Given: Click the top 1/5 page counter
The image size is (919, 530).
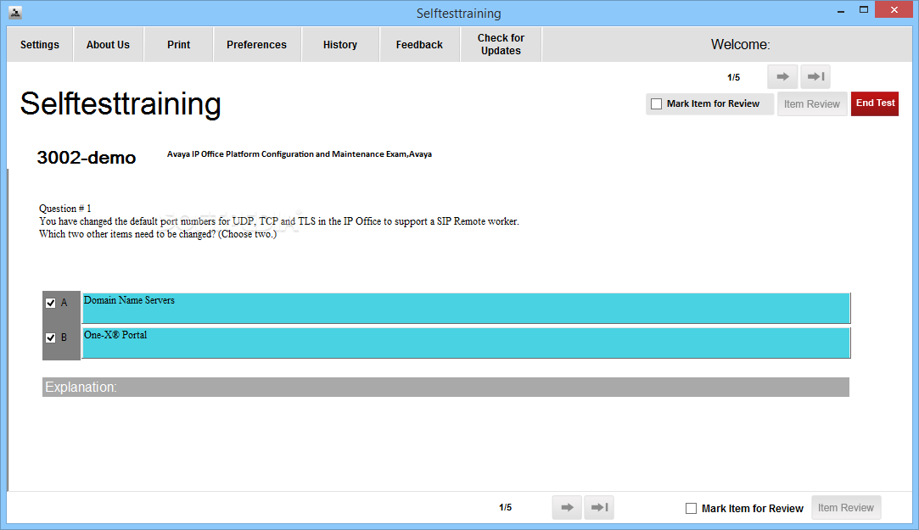Looking at the screenshot, I should [734, 77].
